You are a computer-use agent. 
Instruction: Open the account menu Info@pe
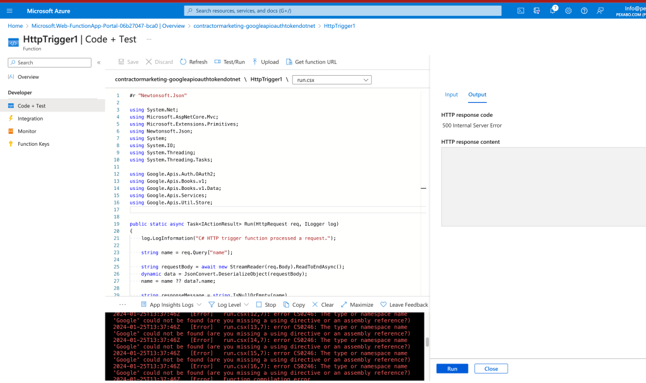631,11
